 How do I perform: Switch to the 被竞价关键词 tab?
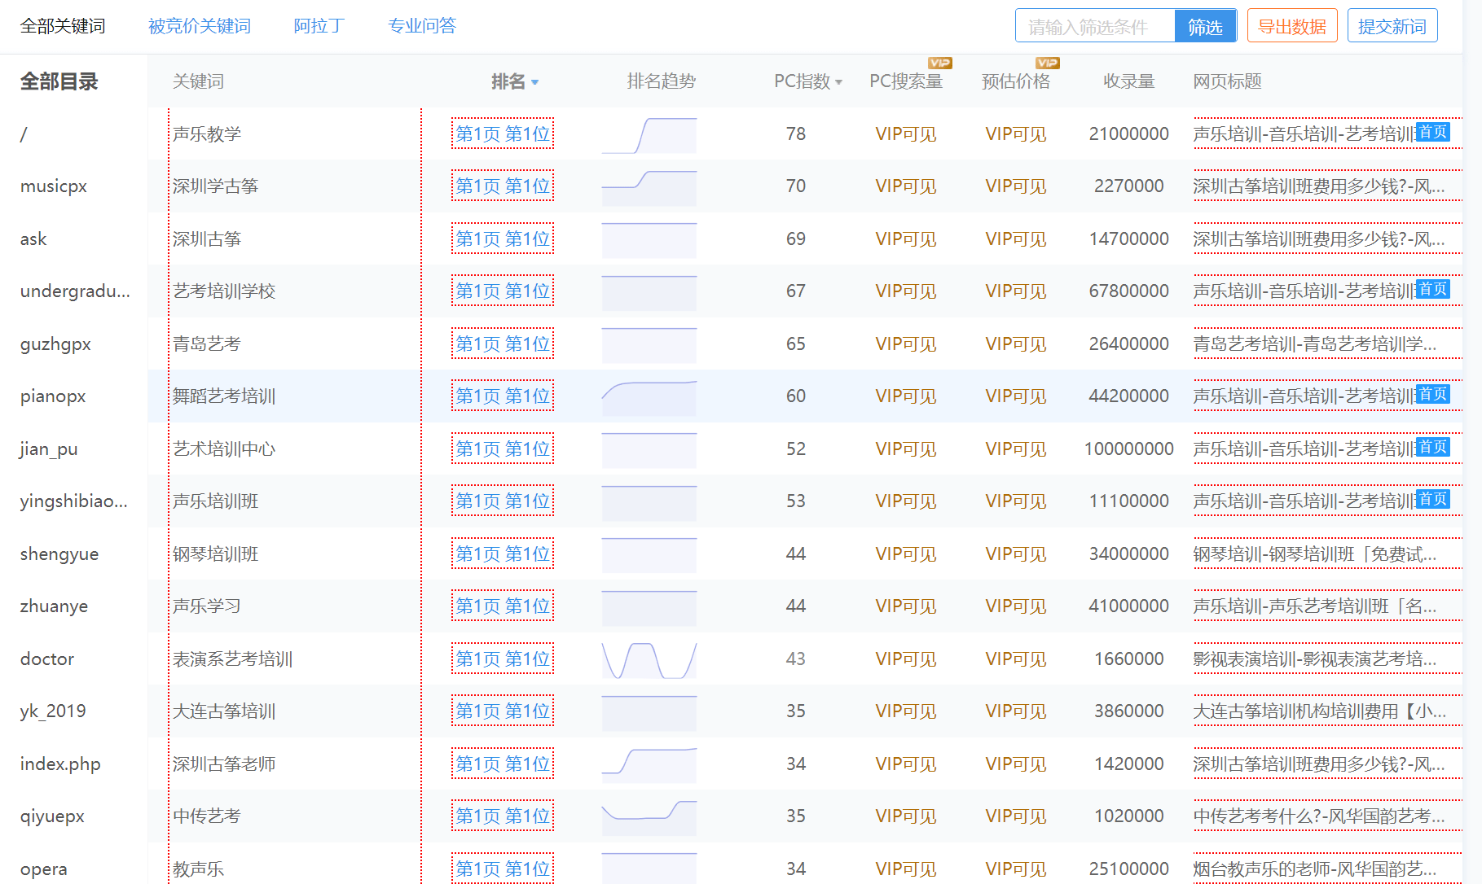(200, 26)
